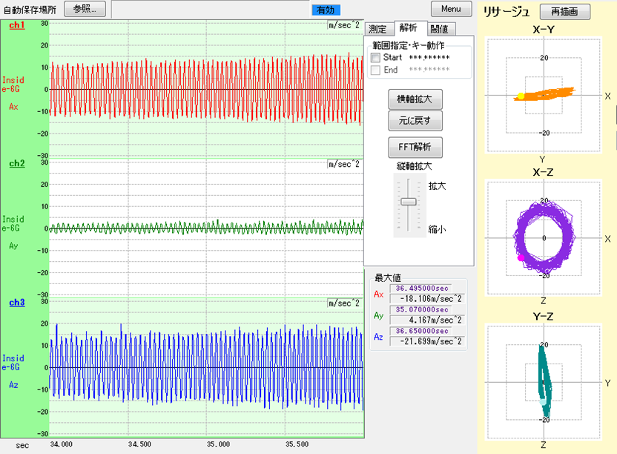The image size is (617, 454).
Task: Click the ch3 m/sec^2 unit label
Action: (x=344, y=303)
